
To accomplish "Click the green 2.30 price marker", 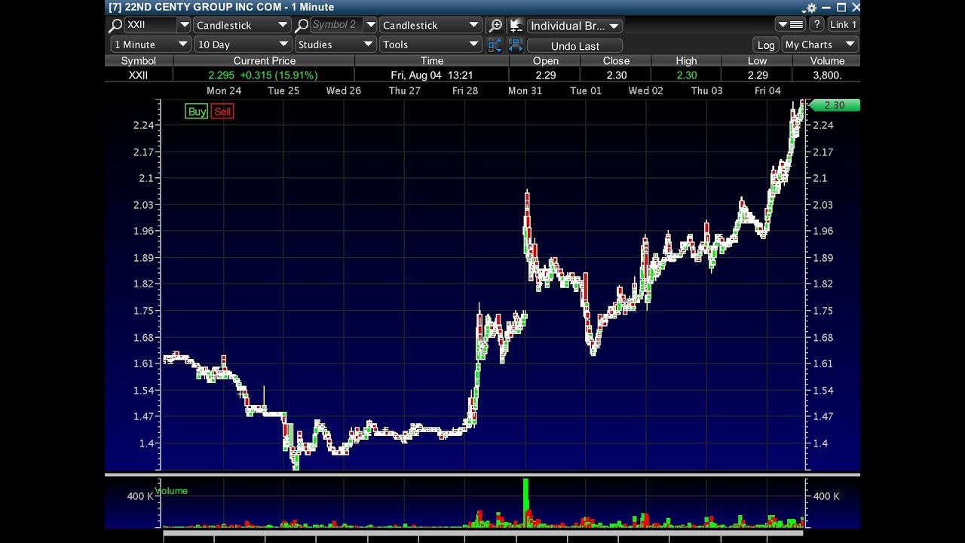I will [834, 106].
